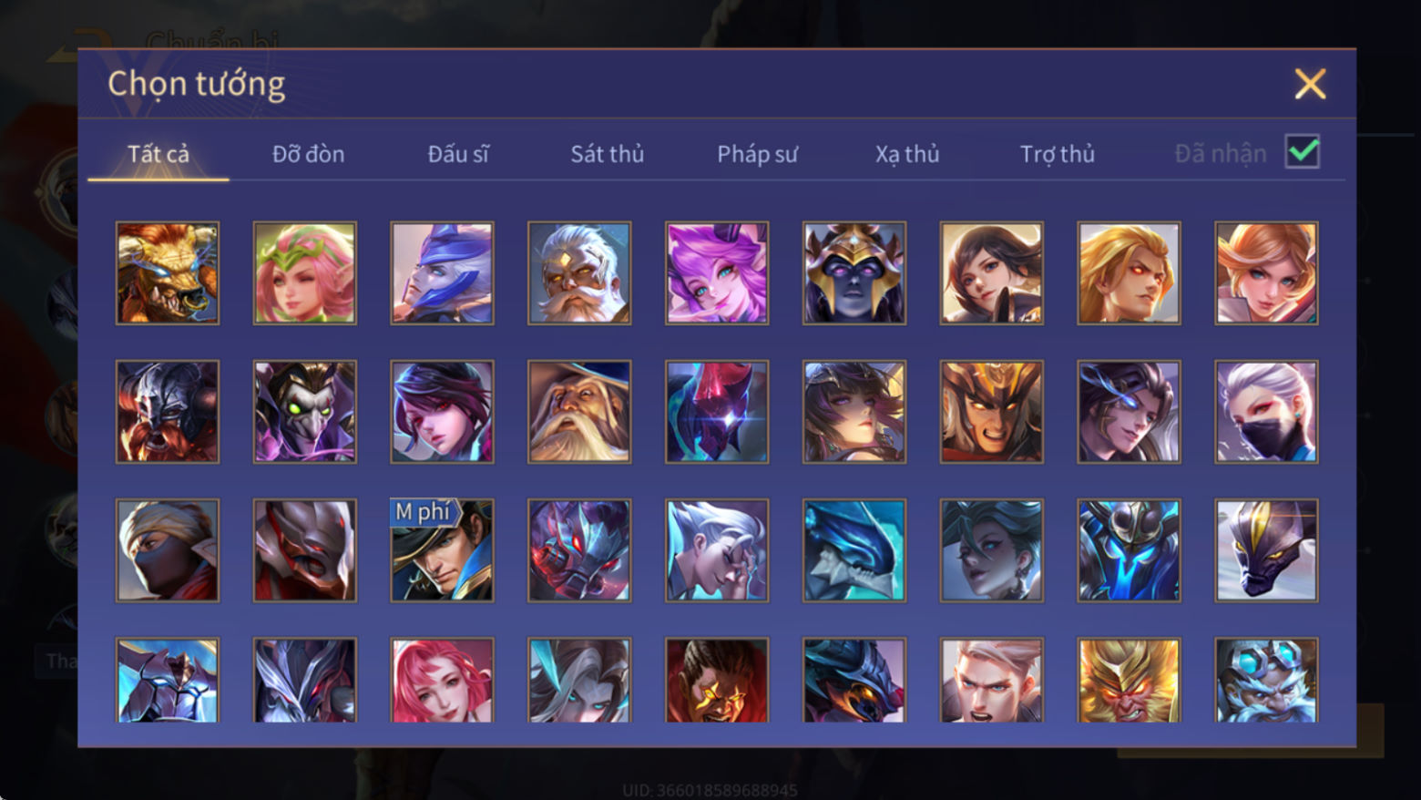
Task: Toggle the 'Đã nhận' checkbox
Action: pos(1303,152)
